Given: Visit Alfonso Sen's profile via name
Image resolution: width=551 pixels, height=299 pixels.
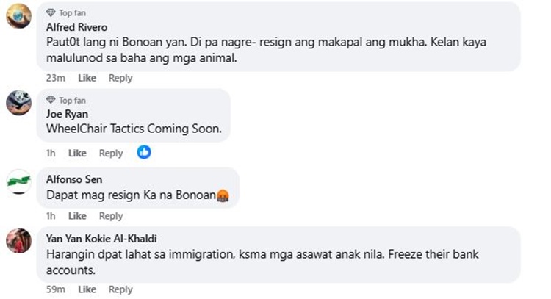Looking at the screenshot, I should click(x=74, y=180).
